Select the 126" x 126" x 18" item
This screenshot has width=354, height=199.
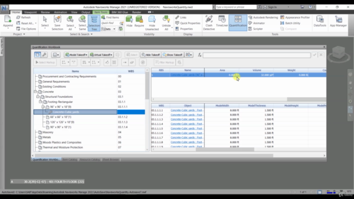(x=62, y=122)
